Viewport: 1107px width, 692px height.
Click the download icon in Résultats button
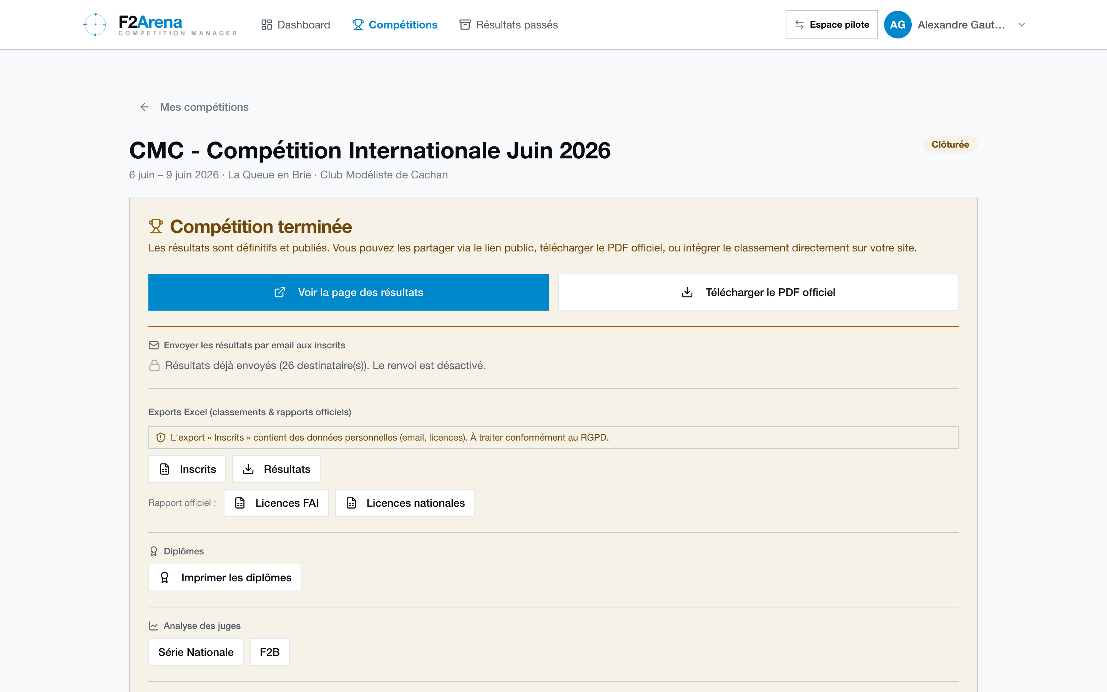pos(248,469)
